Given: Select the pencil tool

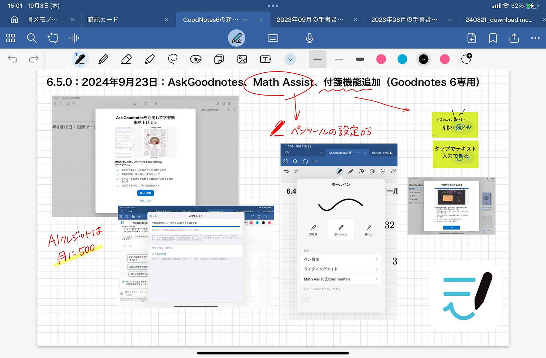Looking at the screenshot, I should [103, 59].
